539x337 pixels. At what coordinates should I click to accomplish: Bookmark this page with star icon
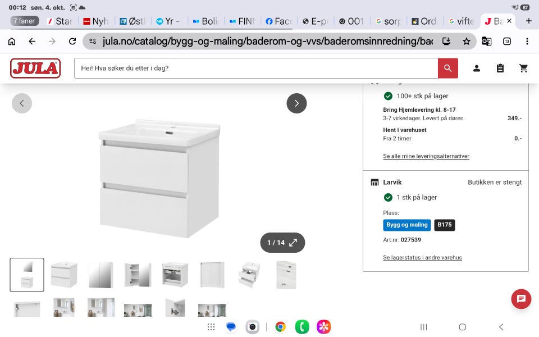pyautogui.click(x=466, y=41)
